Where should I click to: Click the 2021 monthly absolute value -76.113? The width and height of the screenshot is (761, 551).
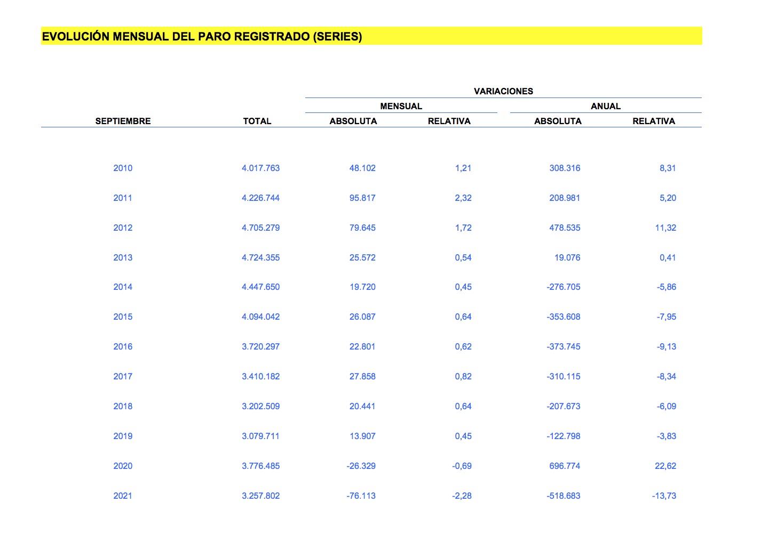click(361, 496)
